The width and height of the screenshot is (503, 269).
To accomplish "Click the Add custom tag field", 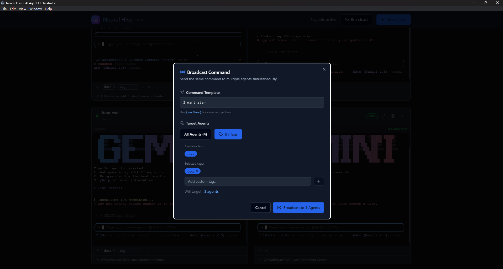I will 248,181.
